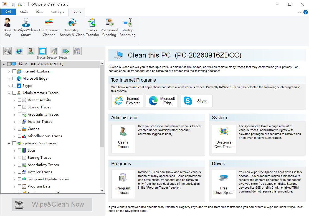Viewport: 309px width, 216px height.
Task: Select the Caches checkbox
Action: coord(19,129)
